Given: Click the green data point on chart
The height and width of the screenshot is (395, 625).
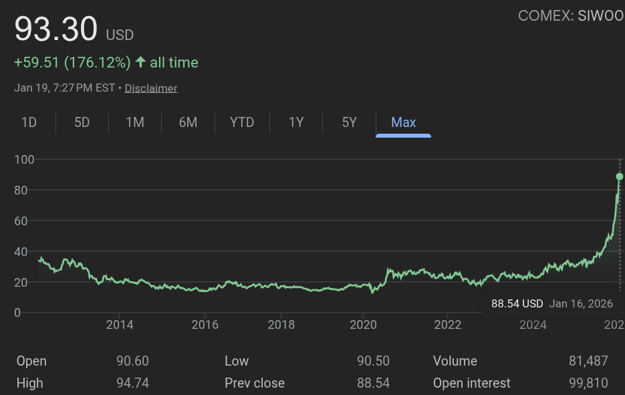Looking at the screenshot, I should (x=620, y=176).
